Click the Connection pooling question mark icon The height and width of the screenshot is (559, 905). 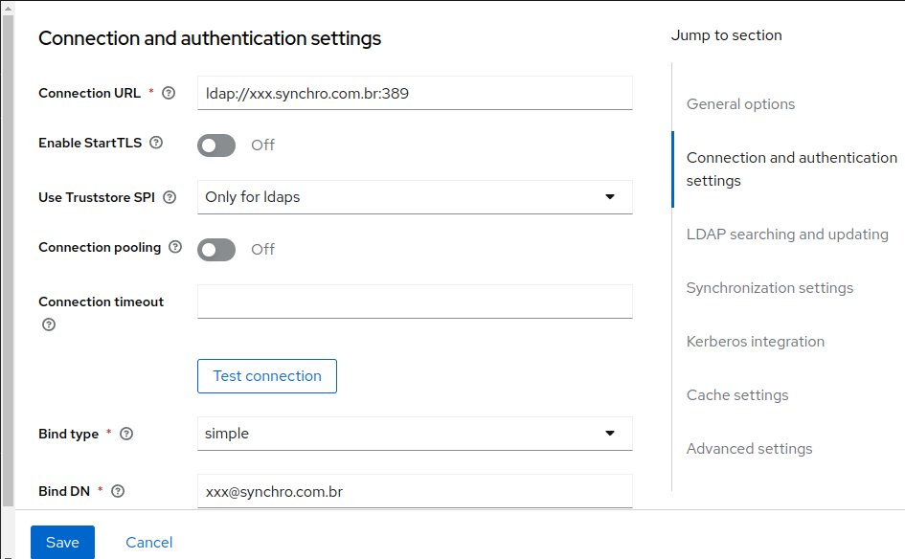(x=175, y=247)
